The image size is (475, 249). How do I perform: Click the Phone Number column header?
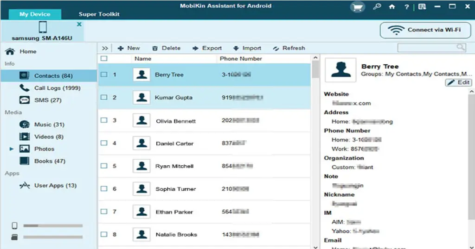[241, 59]
